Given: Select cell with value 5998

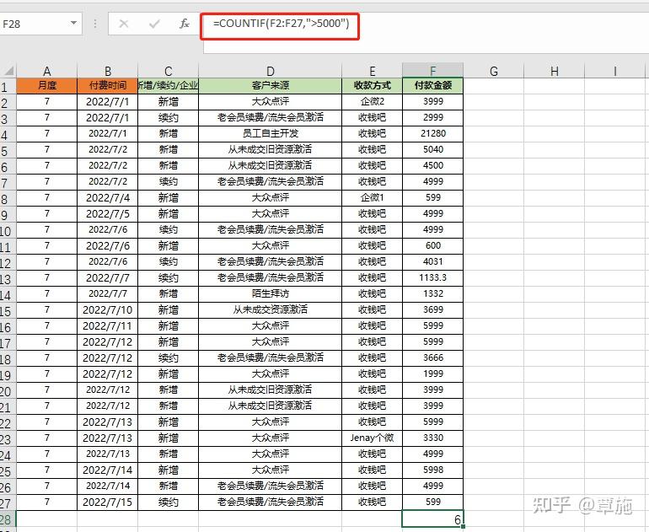Looking at the screenshot, I should point(433,470).
